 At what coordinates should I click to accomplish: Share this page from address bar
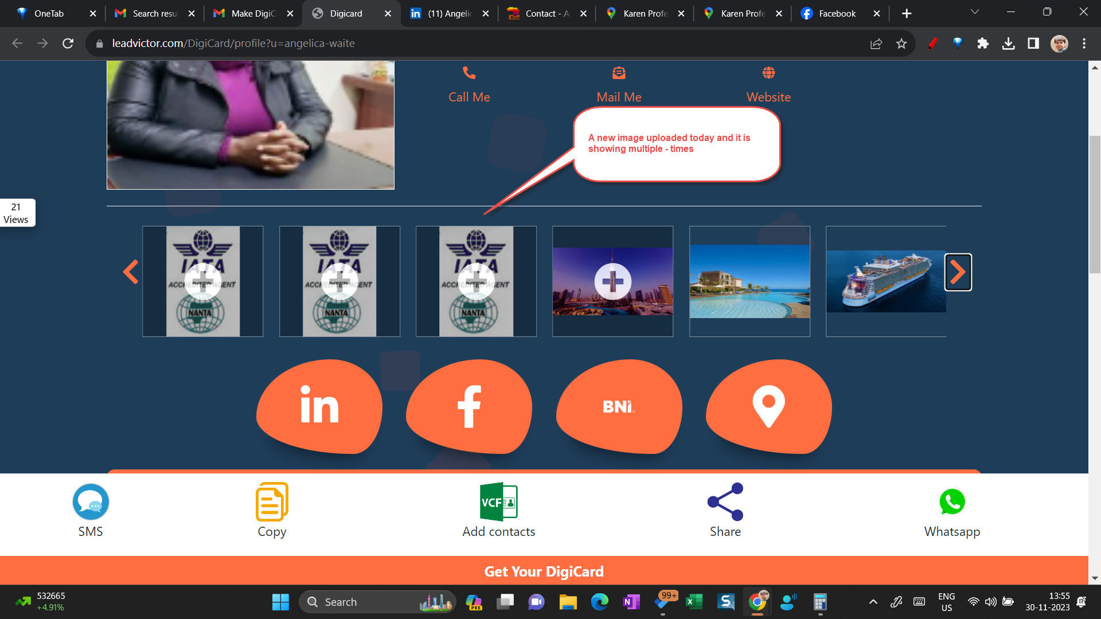tap(876, 44)
